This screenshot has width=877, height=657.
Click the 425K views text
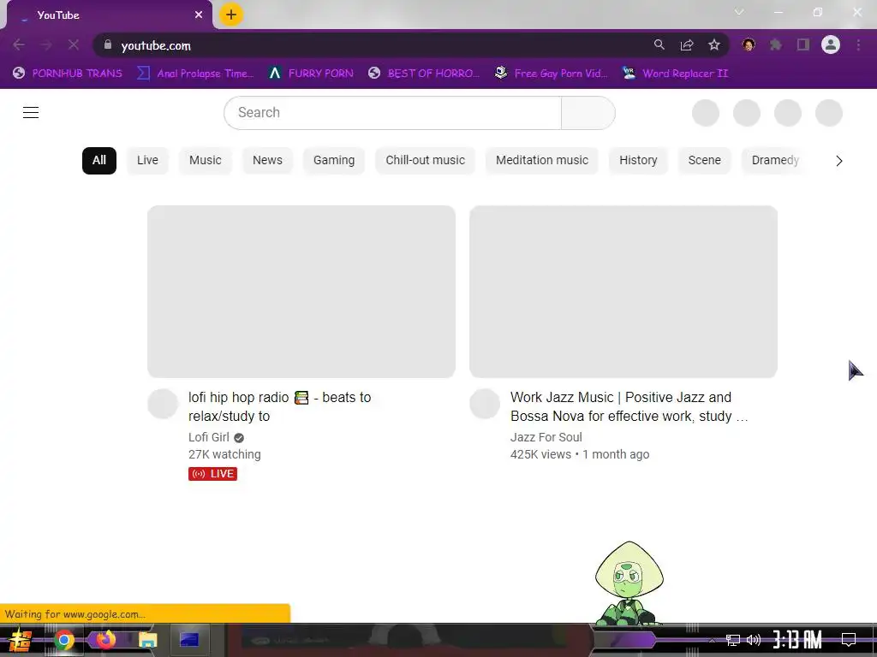pos(540,455)
